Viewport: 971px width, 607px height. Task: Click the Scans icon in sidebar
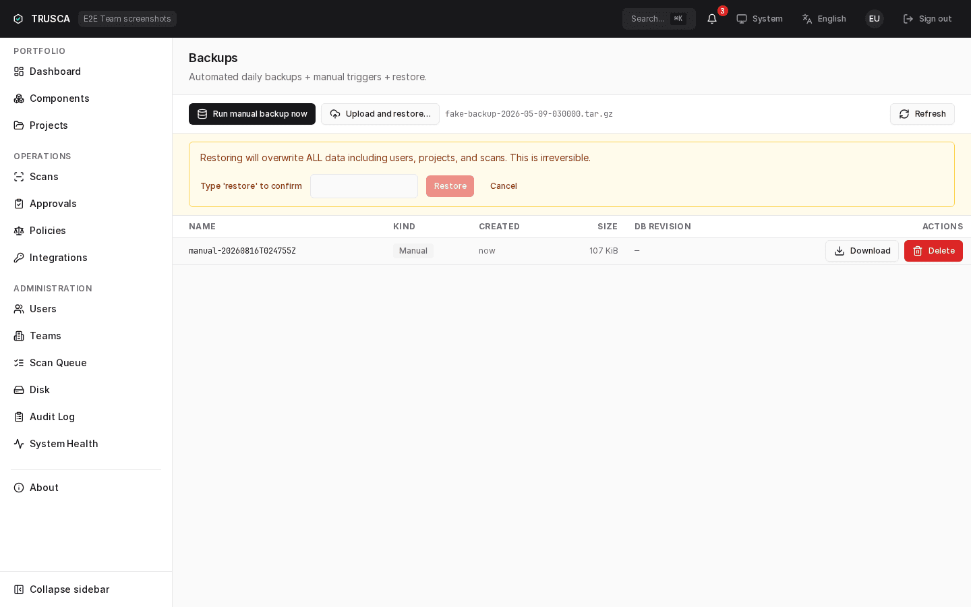tap(19, 177)
